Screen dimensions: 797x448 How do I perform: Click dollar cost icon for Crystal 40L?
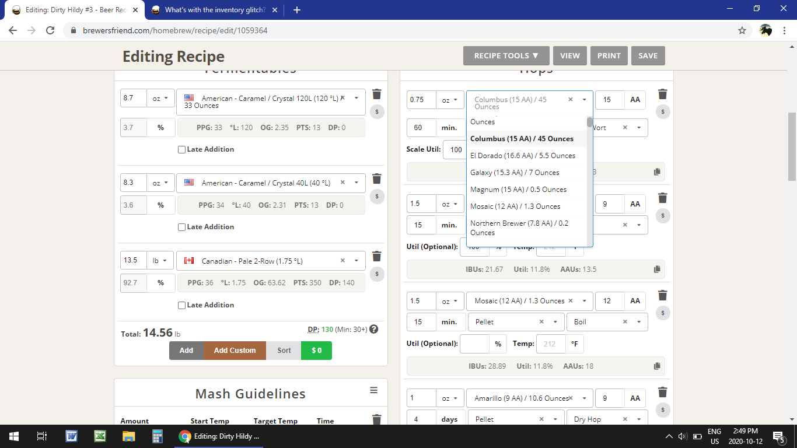point(377,196)
